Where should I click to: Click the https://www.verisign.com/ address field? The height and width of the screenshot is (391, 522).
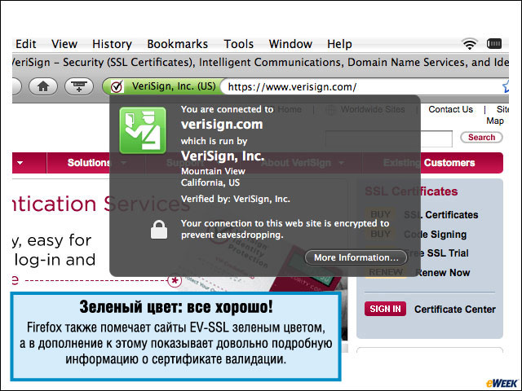tap(363, 87)
